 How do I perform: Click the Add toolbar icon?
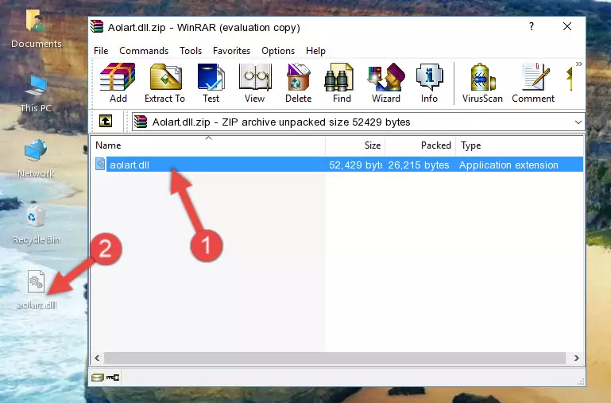pyautogui.click(x=118, y=83)
